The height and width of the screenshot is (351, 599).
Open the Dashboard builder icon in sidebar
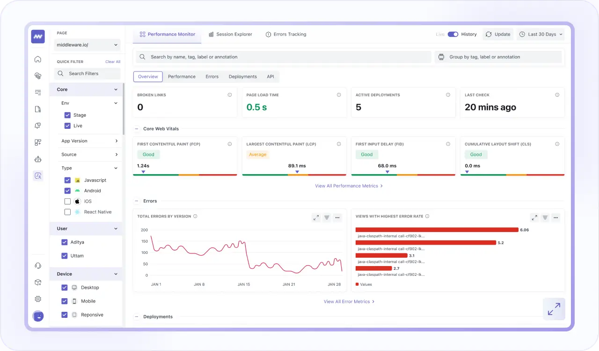click(x=38, y=142)
